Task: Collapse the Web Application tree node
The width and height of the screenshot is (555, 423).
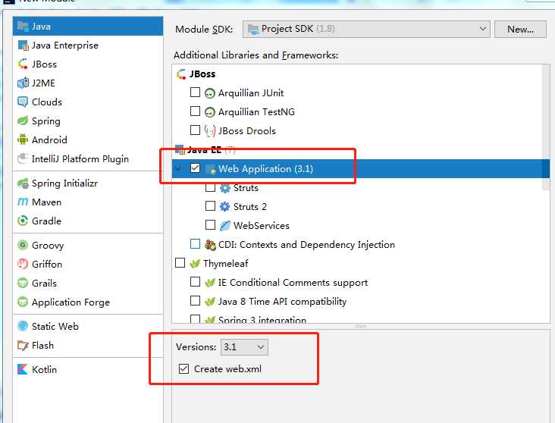Action: [x=179, y=169]
